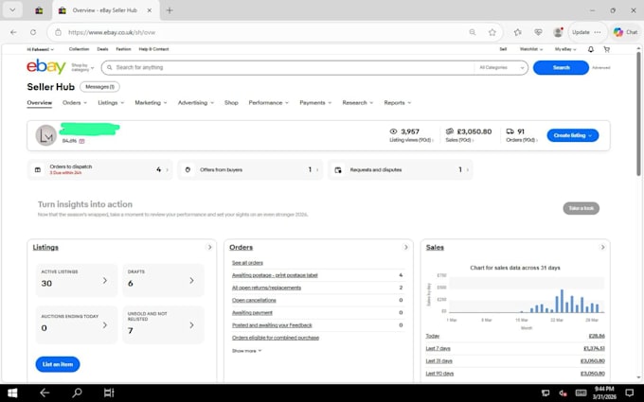Open the taskbar touch keyboard icon

tap(581, 393)
